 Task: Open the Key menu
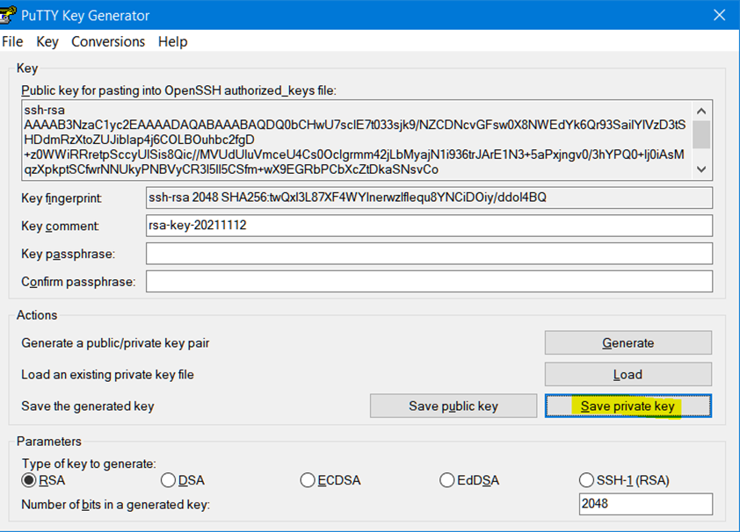coord(47,41)
